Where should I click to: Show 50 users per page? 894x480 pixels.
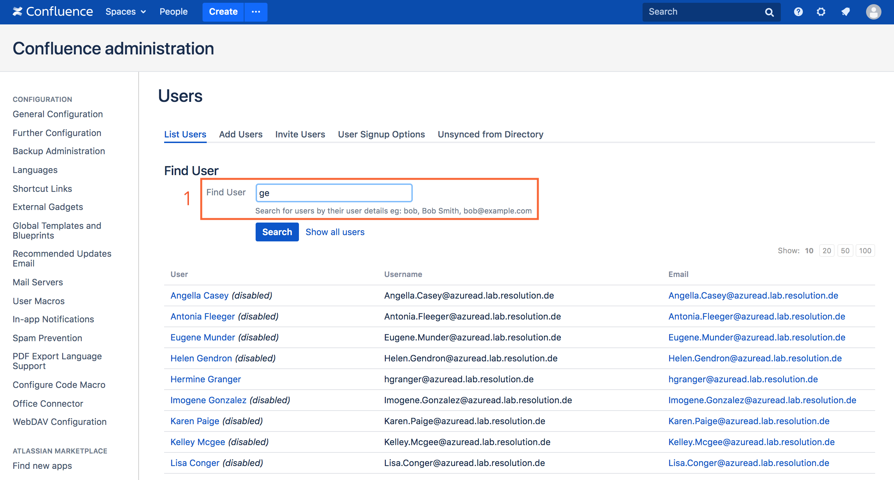click(x=845, y=250)
